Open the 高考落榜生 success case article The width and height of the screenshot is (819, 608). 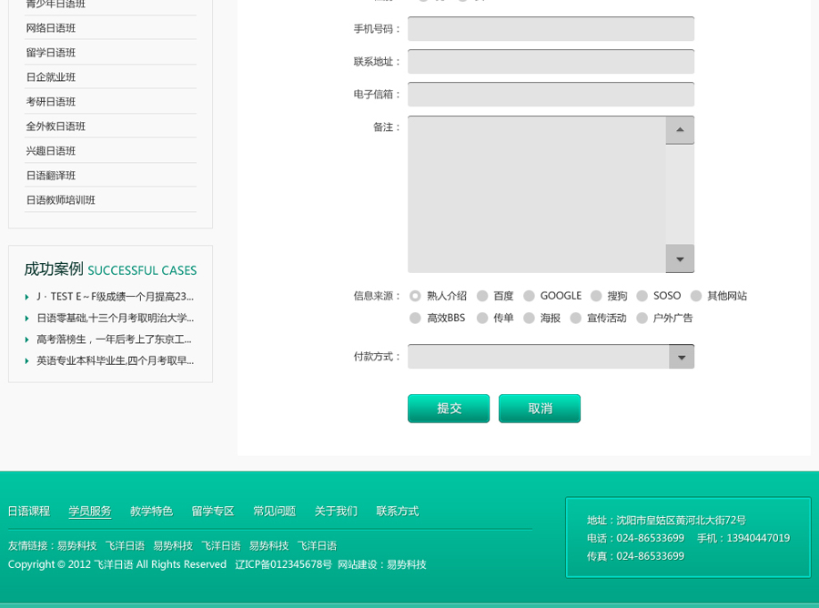[114, 339]
